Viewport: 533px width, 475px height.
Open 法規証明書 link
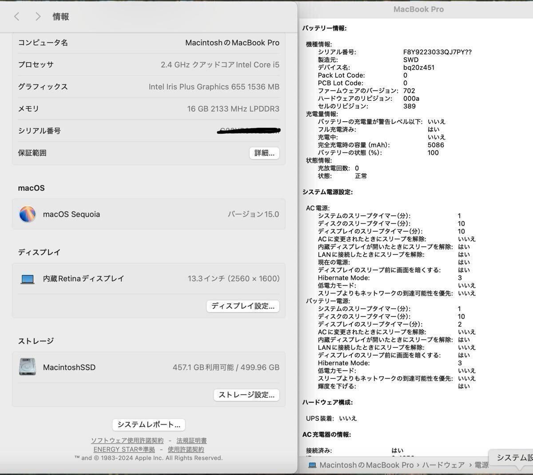click(x=191, y=440)
